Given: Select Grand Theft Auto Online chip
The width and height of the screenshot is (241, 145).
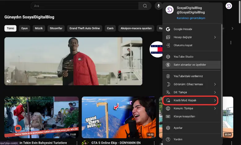Looking at the screenshot, I should (x=85, y=28).
